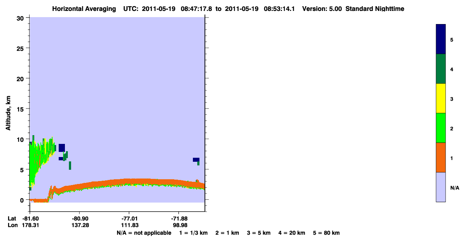Viewport: 474px width, 243px height.
Task: Click the colorbar number label '3'
Action: pyautogui.click(x=452, y=99)
